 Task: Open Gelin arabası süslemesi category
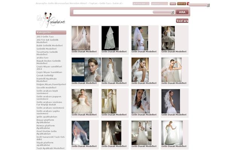click(50, 108)
